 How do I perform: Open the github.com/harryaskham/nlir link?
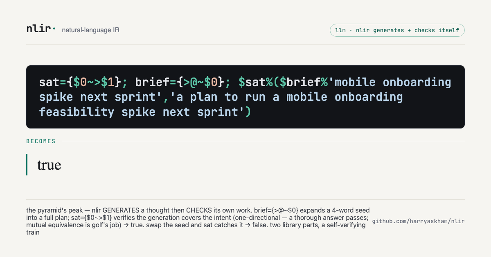coord(418,221)
